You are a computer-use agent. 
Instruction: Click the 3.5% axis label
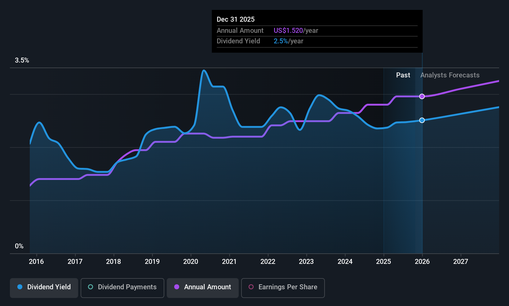coord(22,60)
